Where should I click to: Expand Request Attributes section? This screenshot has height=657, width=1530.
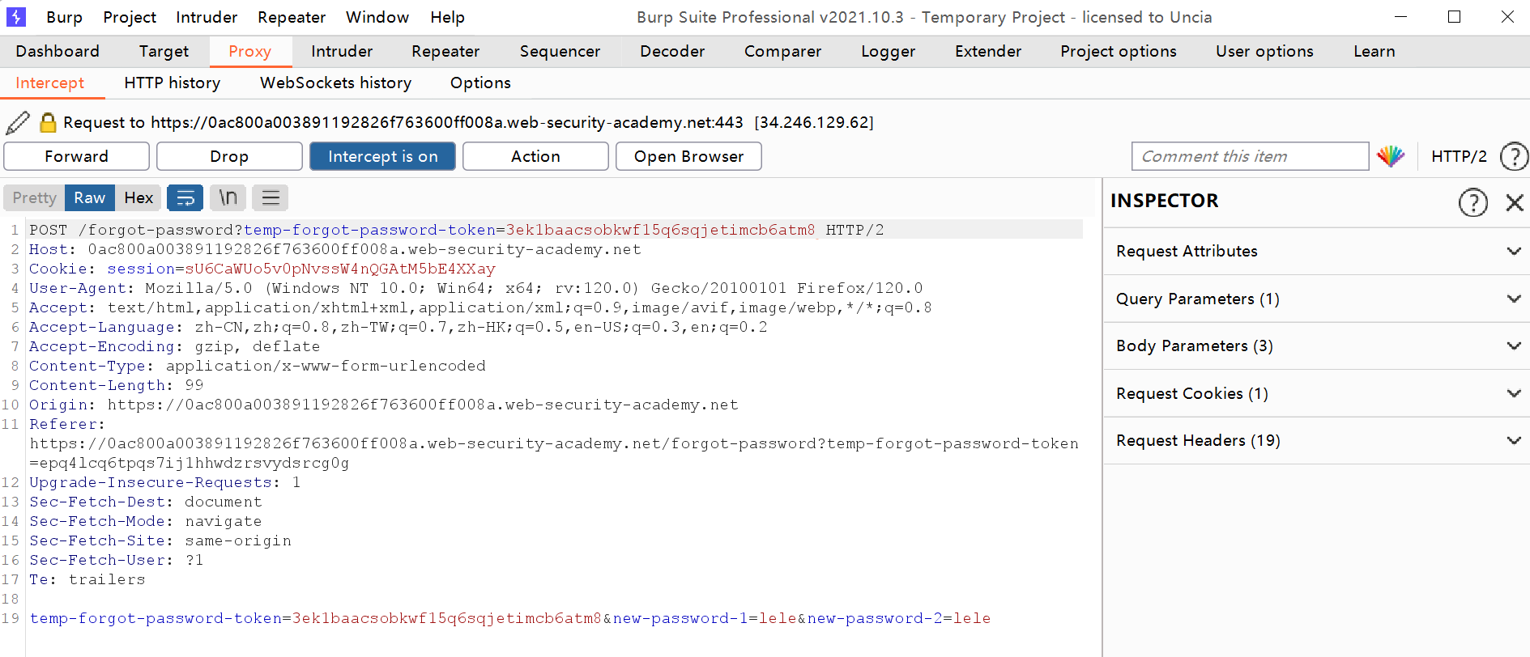1316,251
